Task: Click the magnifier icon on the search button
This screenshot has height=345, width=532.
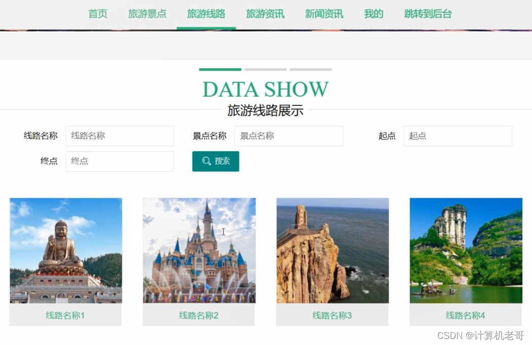Action: pos(206,161)
